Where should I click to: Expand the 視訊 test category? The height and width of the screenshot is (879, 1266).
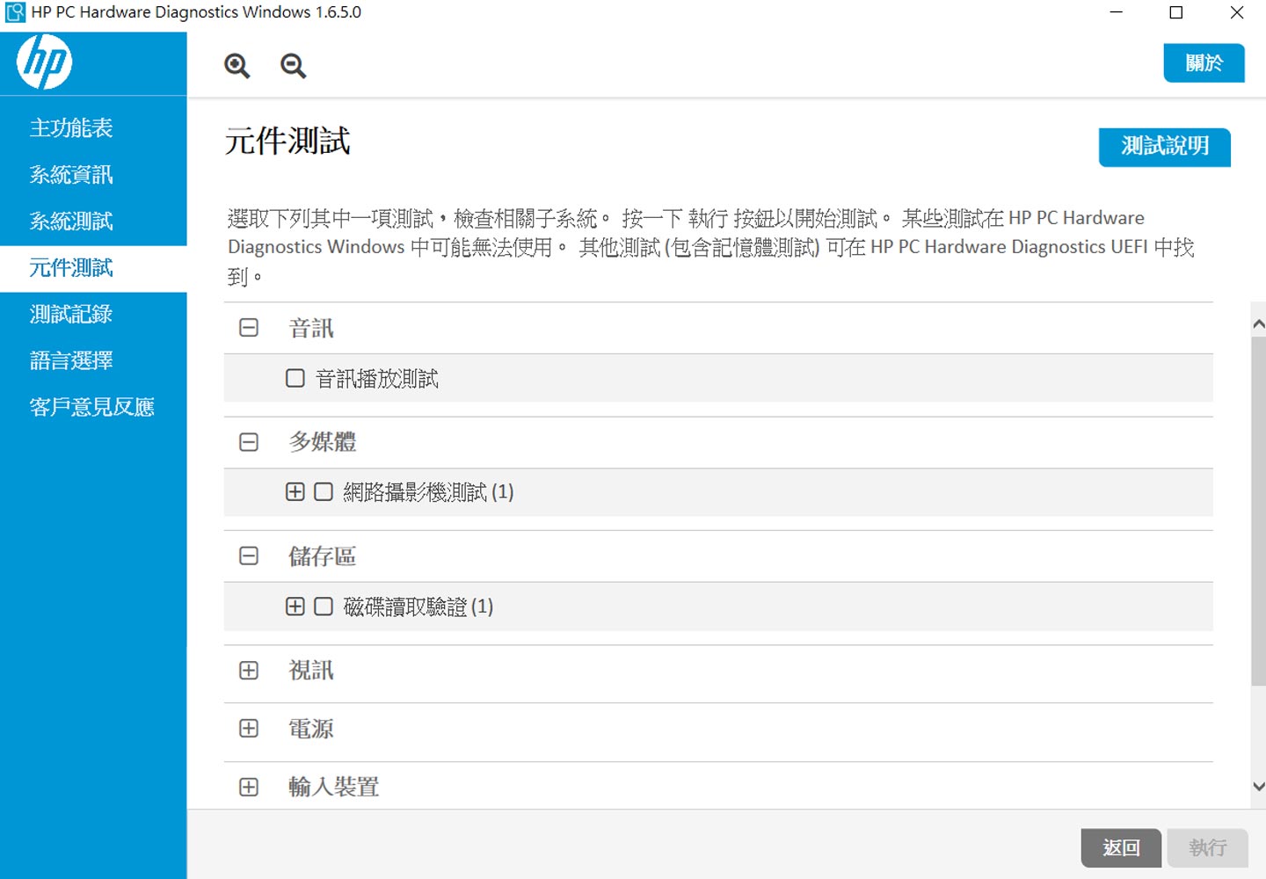[x=249, y=671]
